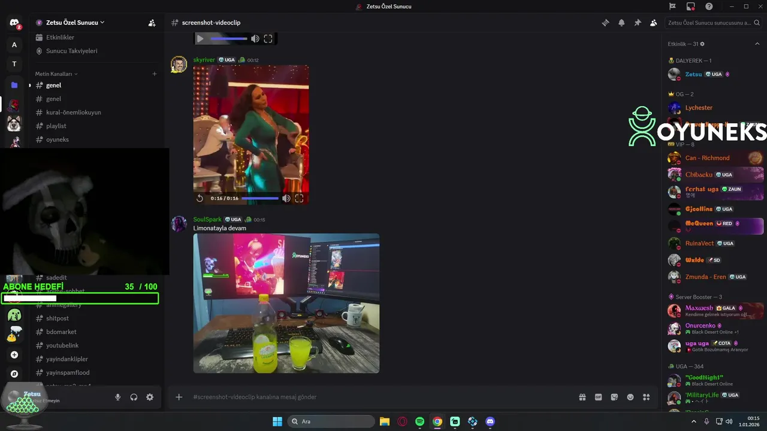
Task: Open the emoji picker
Action: [630, 397]
